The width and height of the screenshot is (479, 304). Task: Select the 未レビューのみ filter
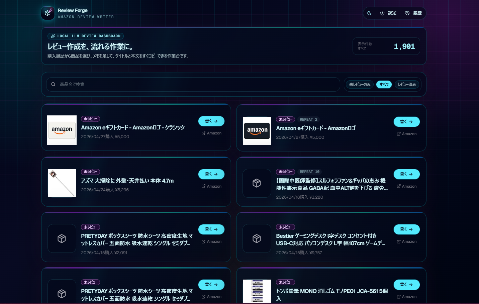pos(360,85)
